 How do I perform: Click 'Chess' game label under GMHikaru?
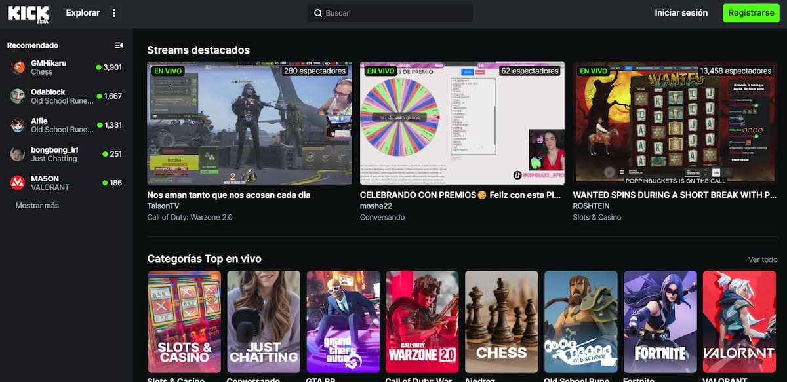[41, 71]
